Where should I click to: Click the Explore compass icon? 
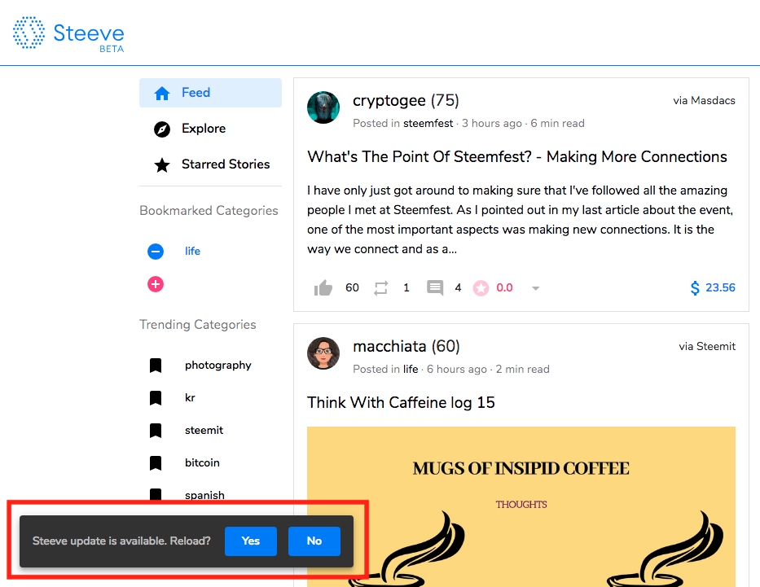point(162,129)
